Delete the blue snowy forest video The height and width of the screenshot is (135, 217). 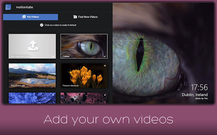pos(53,95)
